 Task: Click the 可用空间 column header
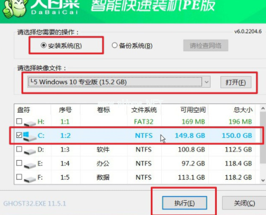pyautogui.click(x=193, y=110)
